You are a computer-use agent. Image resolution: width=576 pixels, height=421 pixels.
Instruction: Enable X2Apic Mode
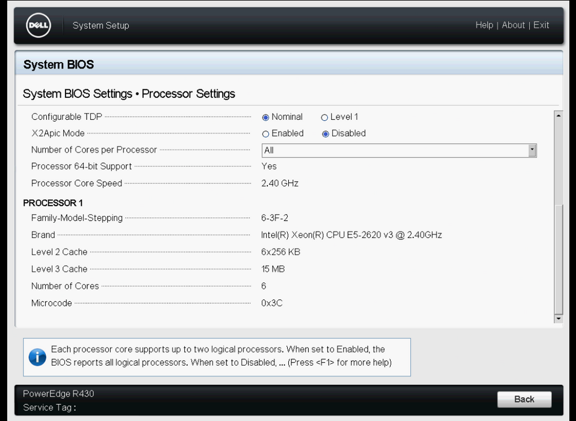coord(265,134)
